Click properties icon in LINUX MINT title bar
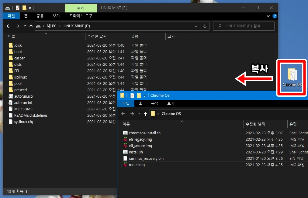The width and height of the screenshot is (308, 198). 17,8
